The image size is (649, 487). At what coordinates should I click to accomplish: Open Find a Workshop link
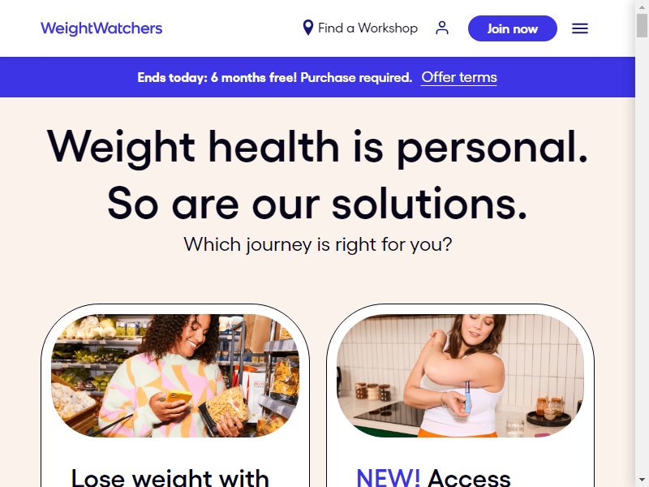(x=367, y=28)
